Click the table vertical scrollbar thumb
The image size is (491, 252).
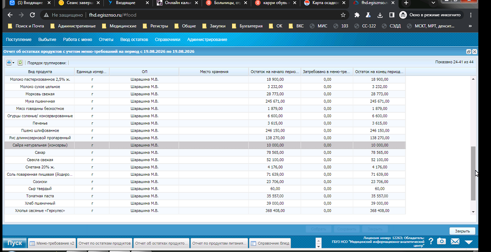[473, 173]
